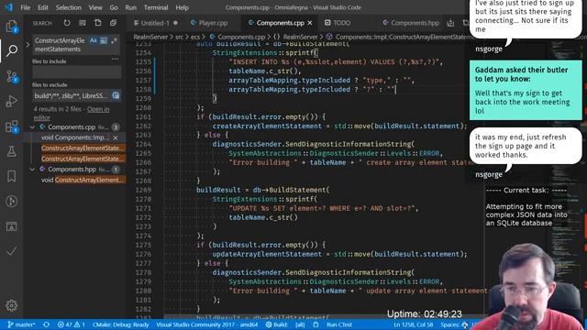Click Components.cpp in the breadcrumb
Screen dimensions: 587x330
click(x=241, y=37)
